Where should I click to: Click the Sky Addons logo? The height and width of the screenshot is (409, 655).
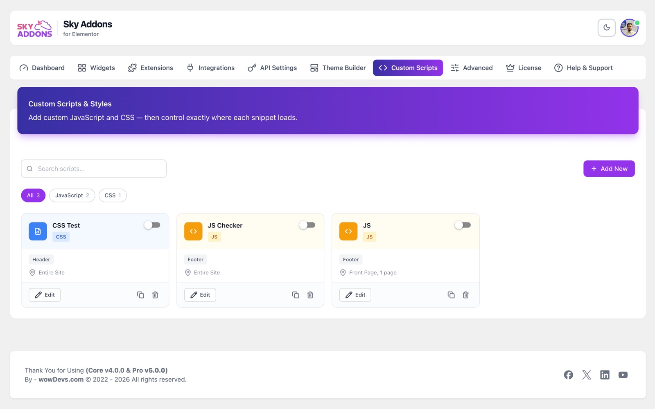click(x=35, y=29)
